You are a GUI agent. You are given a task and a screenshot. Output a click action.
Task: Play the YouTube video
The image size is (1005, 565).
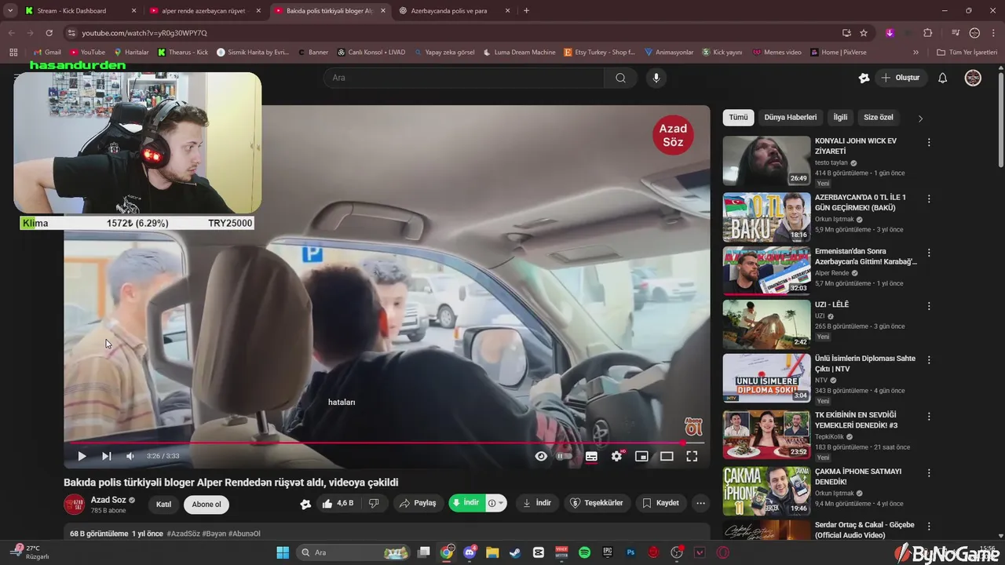click(x=82, y=456)
